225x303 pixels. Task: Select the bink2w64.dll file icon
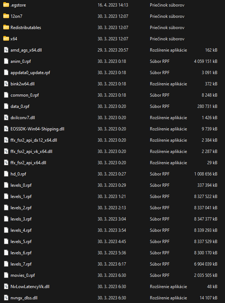6,84
